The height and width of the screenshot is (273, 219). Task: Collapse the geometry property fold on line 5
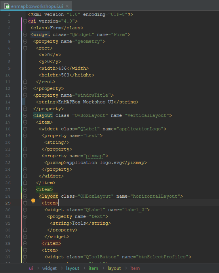click(25, 42)
